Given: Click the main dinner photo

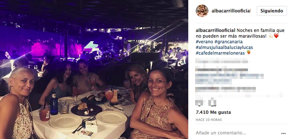Looking at the screenshot, I should [94, 69].
